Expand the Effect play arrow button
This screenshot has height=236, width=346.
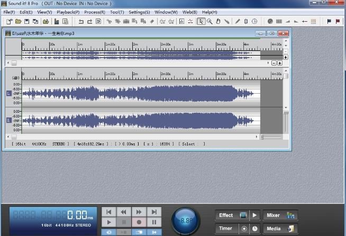(254, 215)
